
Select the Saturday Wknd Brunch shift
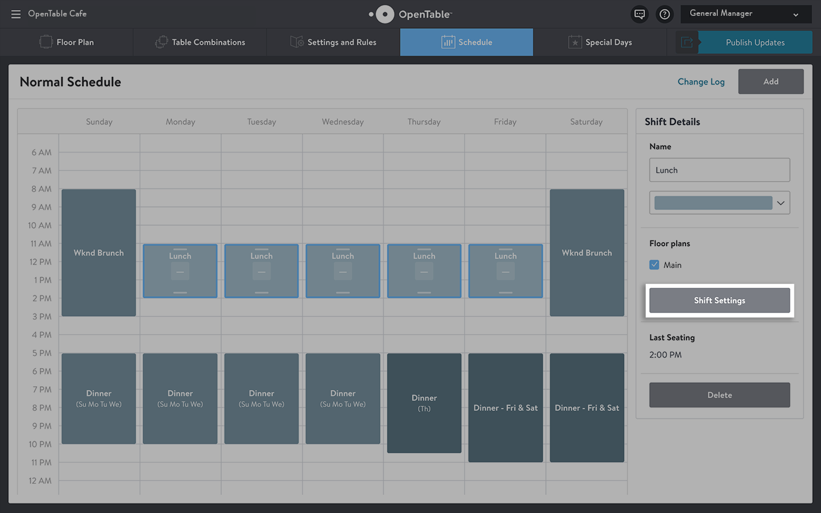tap(587, 253)
